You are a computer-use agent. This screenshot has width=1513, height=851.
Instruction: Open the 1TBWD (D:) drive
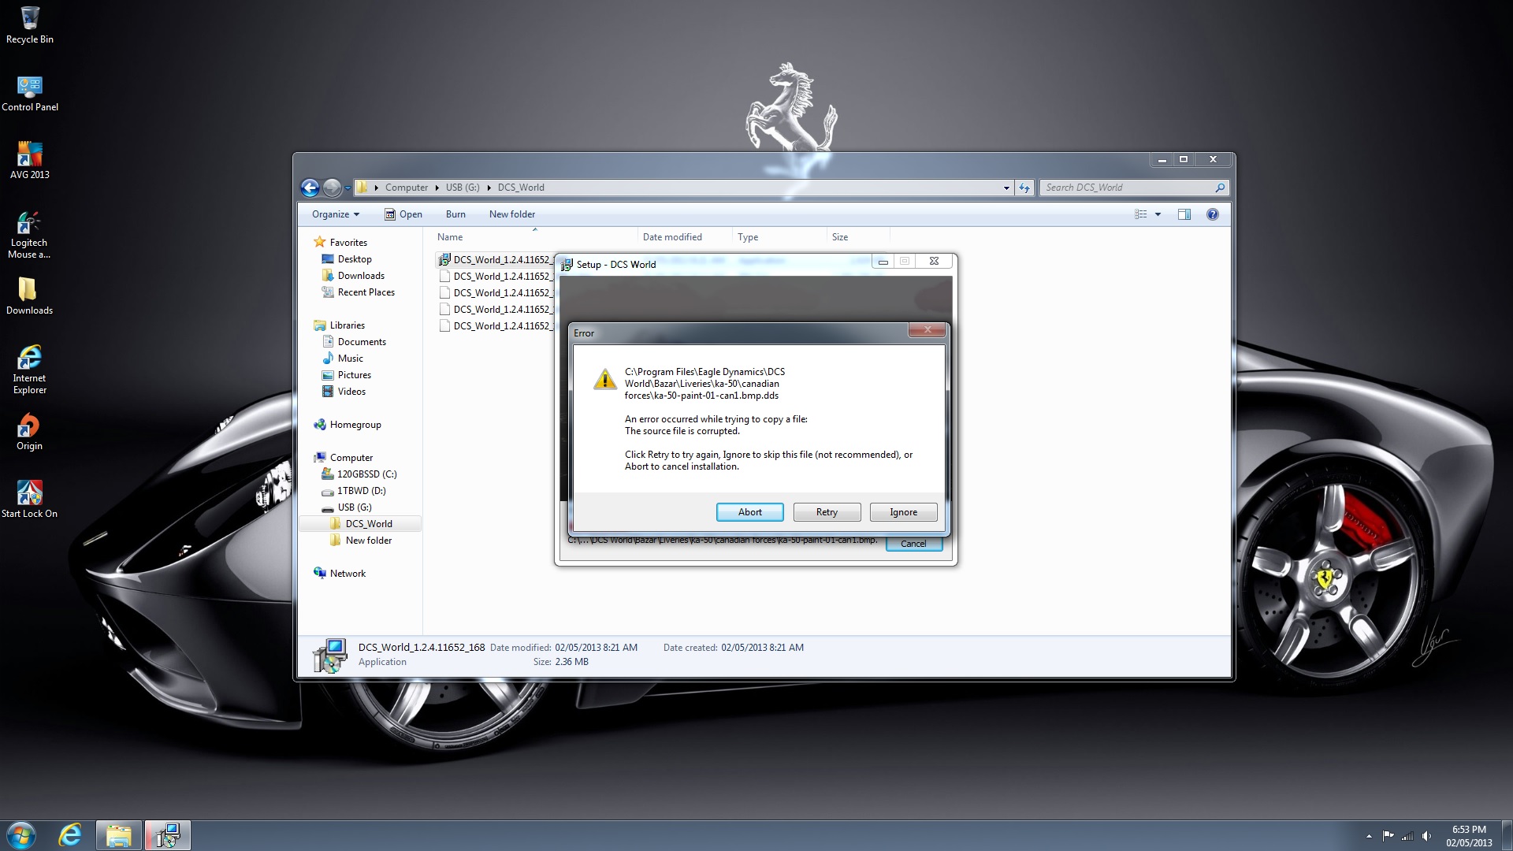point(354,491)
